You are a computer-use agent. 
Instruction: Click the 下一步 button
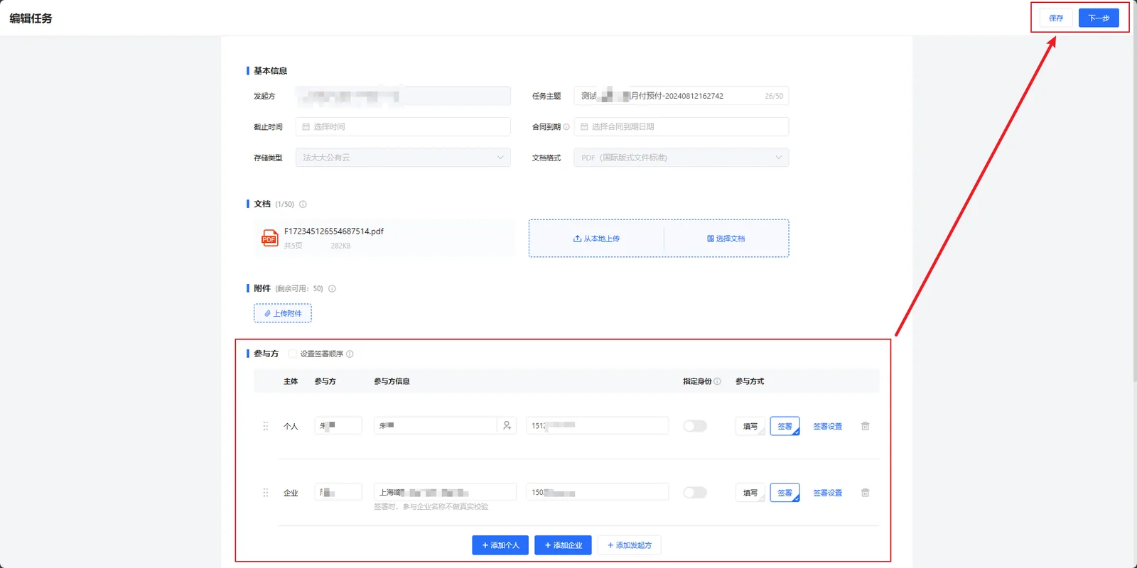1099,18
